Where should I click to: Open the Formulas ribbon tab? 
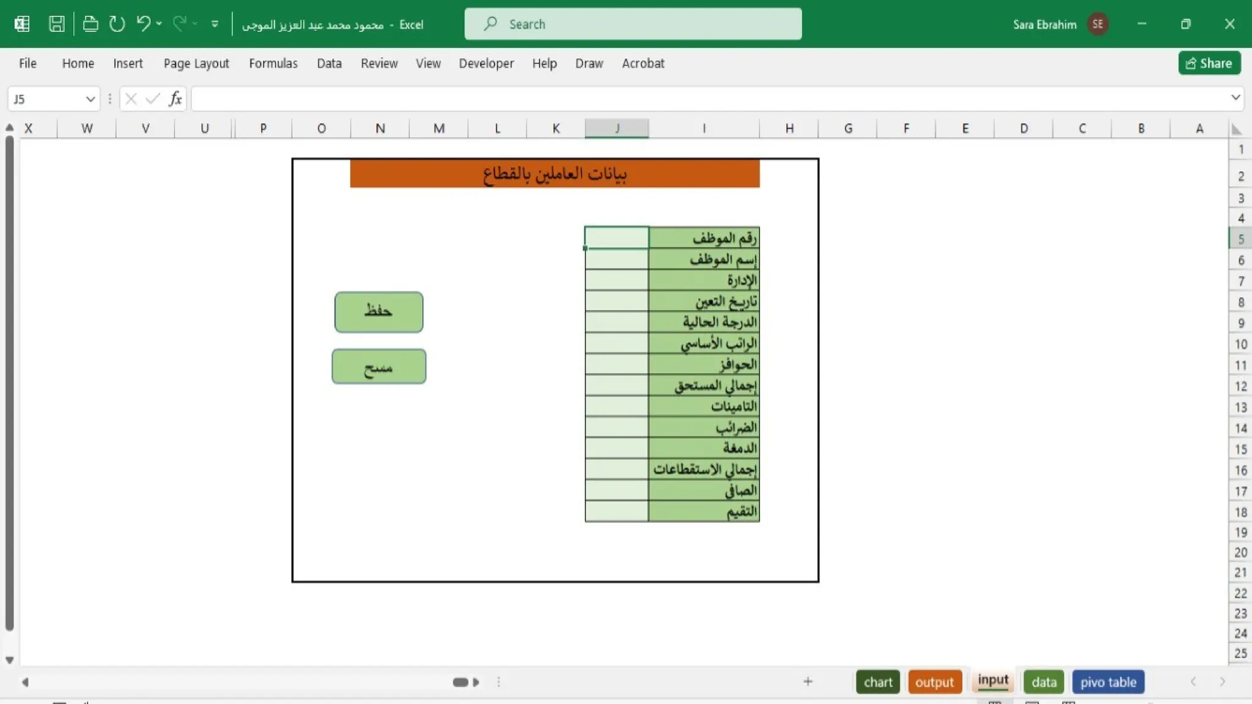[273, 64]
